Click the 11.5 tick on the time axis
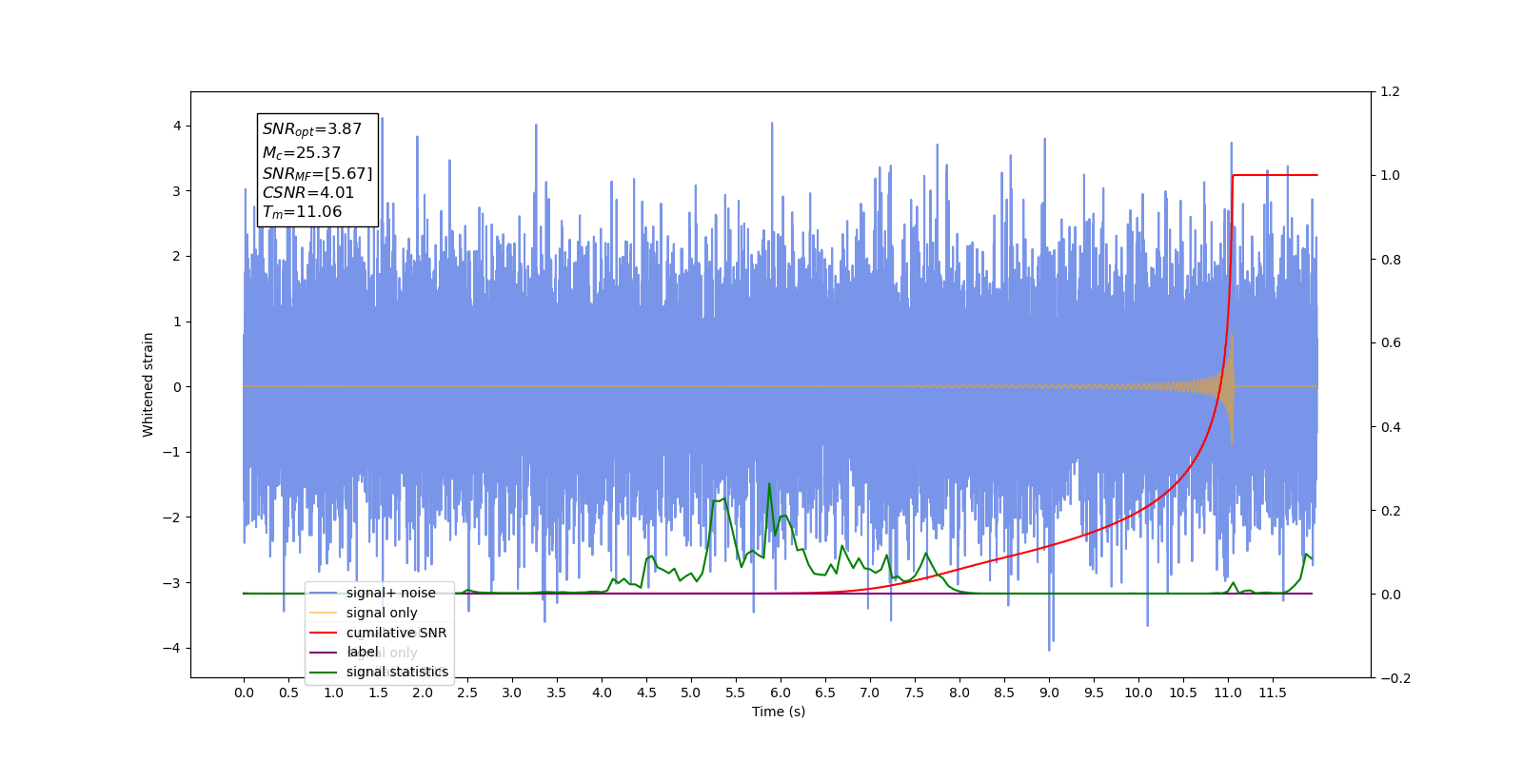1523x761 pixels. pos(1273,693)
